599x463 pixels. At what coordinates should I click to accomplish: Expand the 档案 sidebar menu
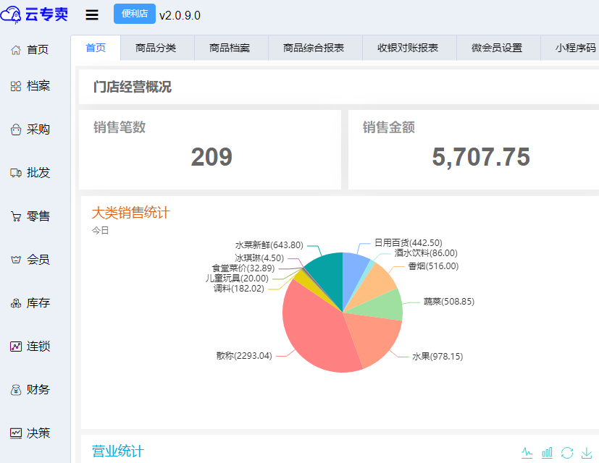pos(30,86)
